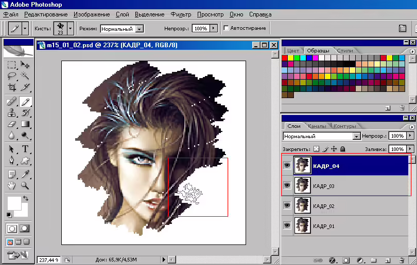
Task: Add a layer mask in Layers panel
Action: pos(346,260)
